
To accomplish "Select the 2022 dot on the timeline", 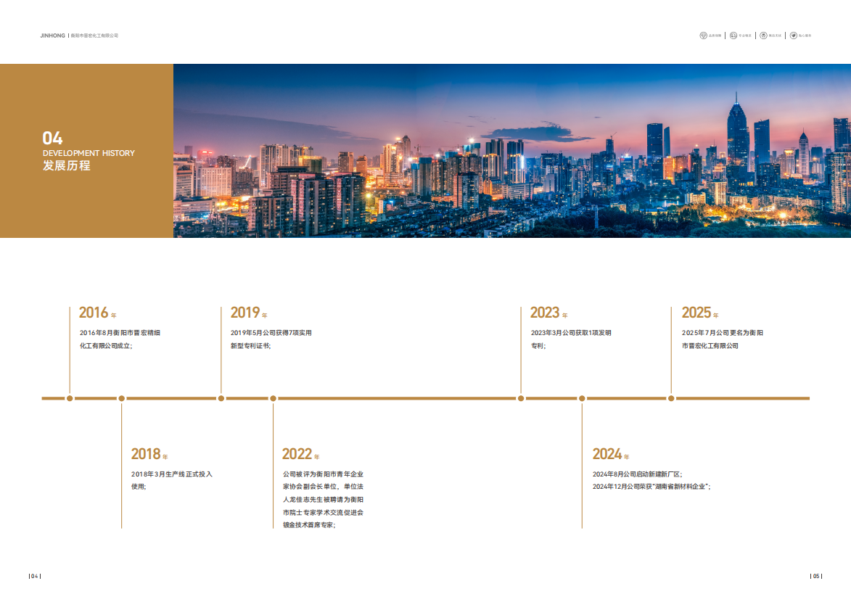I will [x=274, y=398].
